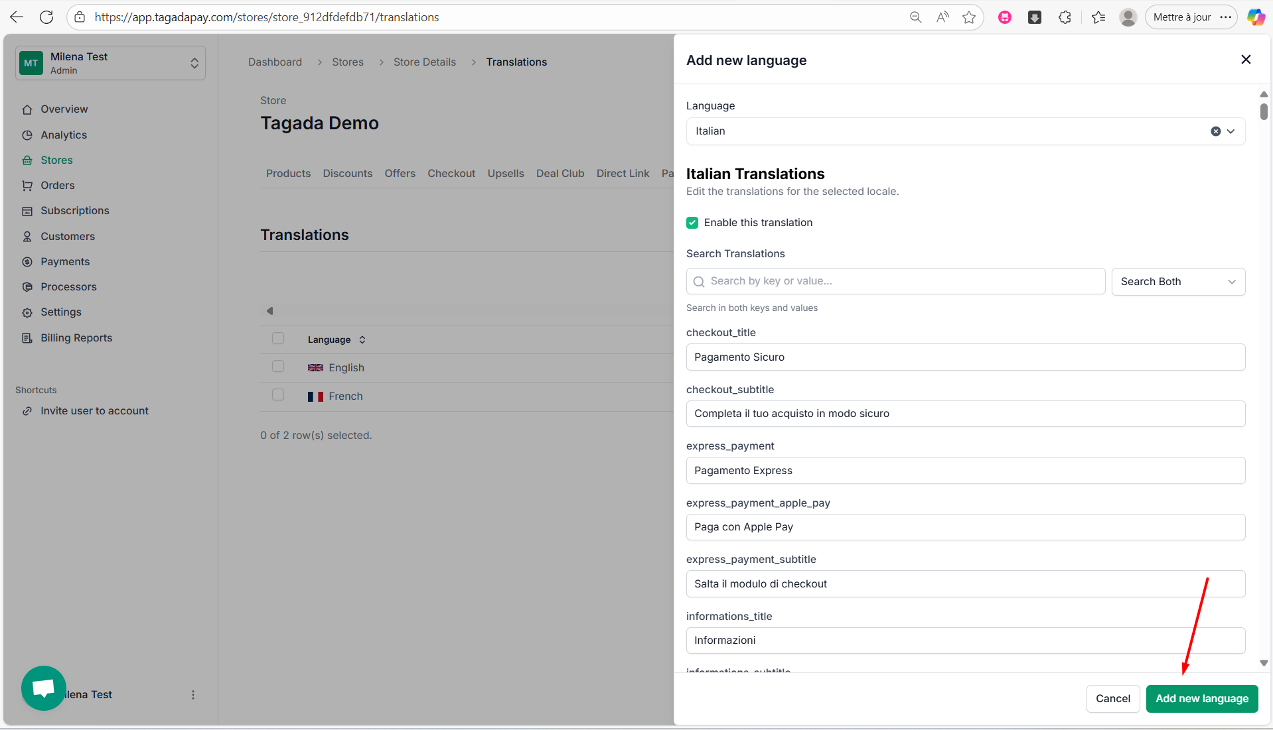Screen dimensions: 1273x730
Task: Click the Billing Reports document icon
Action: (27, 338)
